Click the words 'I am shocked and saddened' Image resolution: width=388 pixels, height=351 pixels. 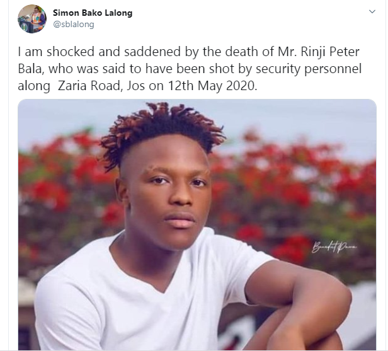pyautogui.click(x=99, y=52)
